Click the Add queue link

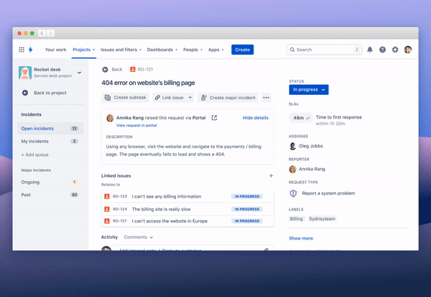(35, 155)
